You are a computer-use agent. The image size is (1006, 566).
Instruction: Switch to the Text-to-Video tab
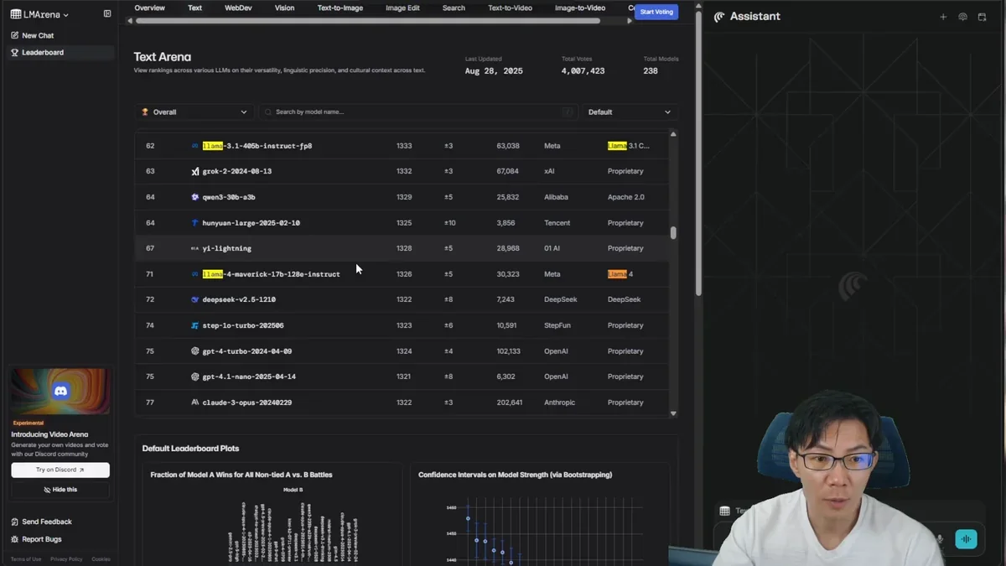(511, 8)
